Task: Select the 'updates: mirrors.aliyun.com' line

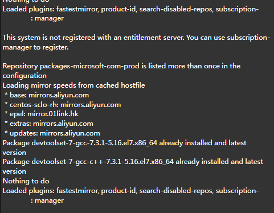Action: click(55, 133)
